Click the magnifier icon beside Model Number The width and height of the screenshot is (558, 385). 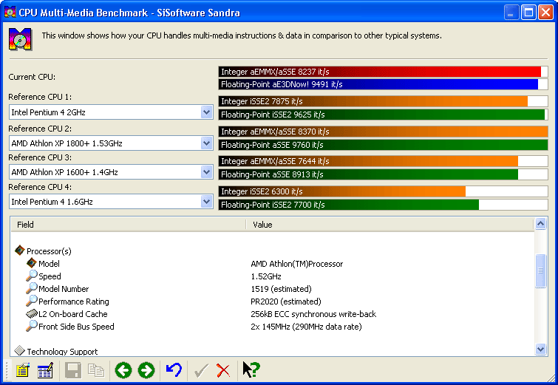pyautogui.click(x=31, y=288)
